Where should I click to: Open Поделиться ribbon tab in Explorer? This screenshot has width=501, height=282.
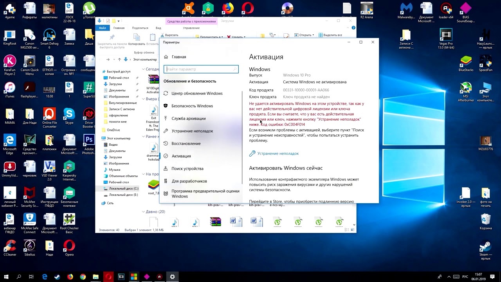click(140, 28)
